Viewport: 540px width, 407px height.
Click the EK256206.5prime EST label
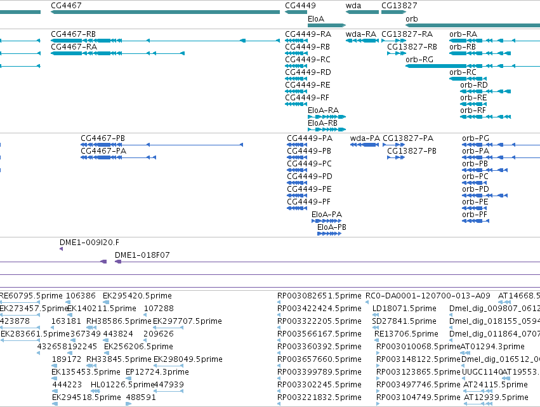(x=138, y=347)
